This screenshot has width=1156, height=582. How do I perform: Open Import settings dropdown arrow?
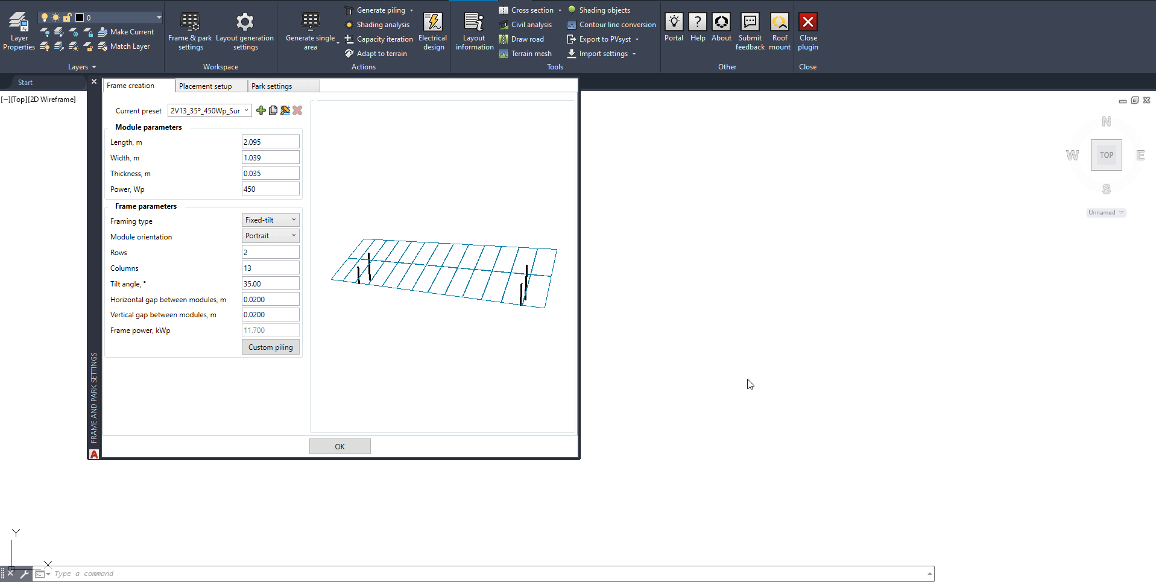pyautogui.click(x=634, y=54)
